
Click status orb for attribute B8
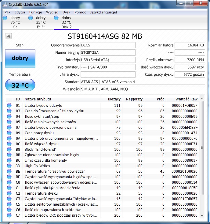coord(9,150)
